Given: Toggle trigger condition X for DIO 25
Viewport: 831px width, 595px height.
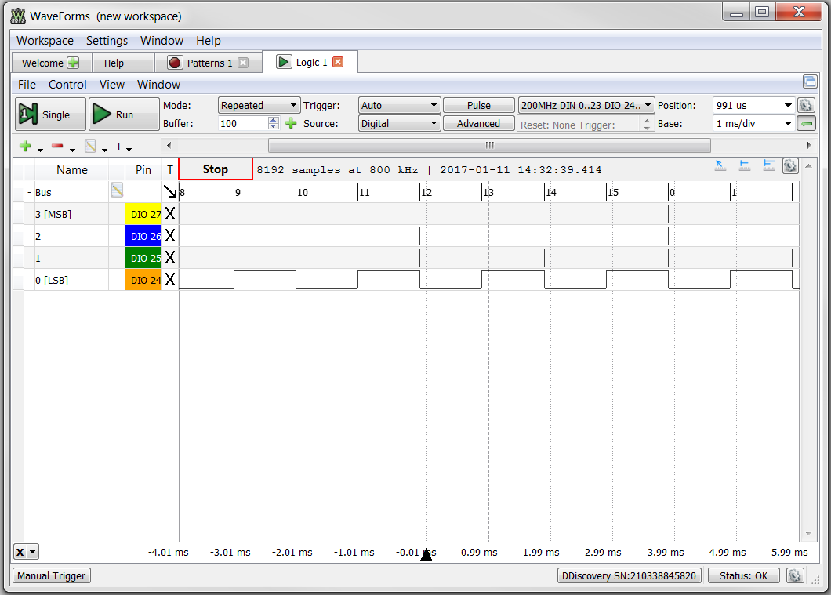Looking at the screenshot, I should [169, 257].
